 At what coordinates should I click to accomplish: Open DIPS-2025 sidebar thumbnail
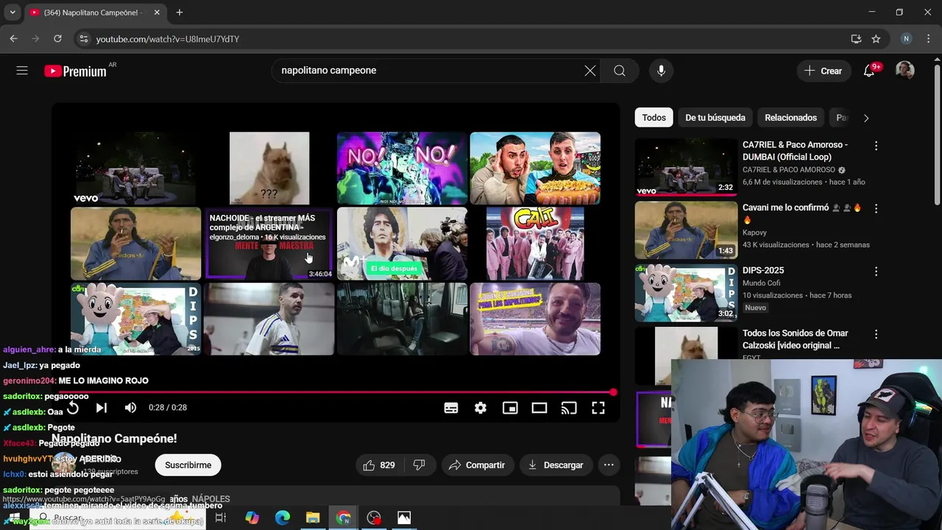tap(686, 292)
